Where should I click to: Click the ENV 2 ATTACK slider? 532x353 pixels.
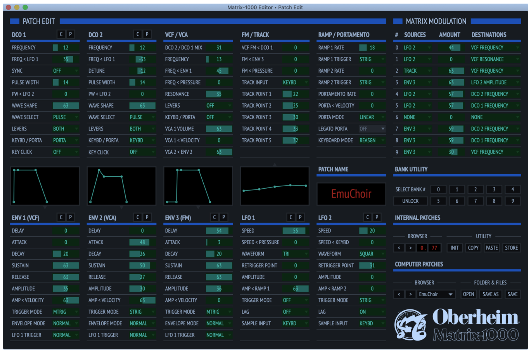tap(142, 242)
